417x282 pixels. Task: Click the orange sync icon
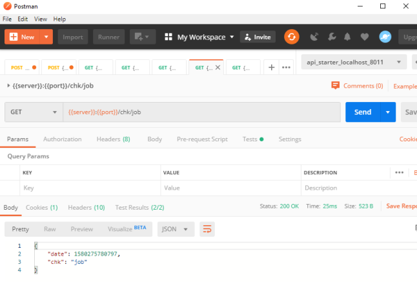(x=292, y=37)
